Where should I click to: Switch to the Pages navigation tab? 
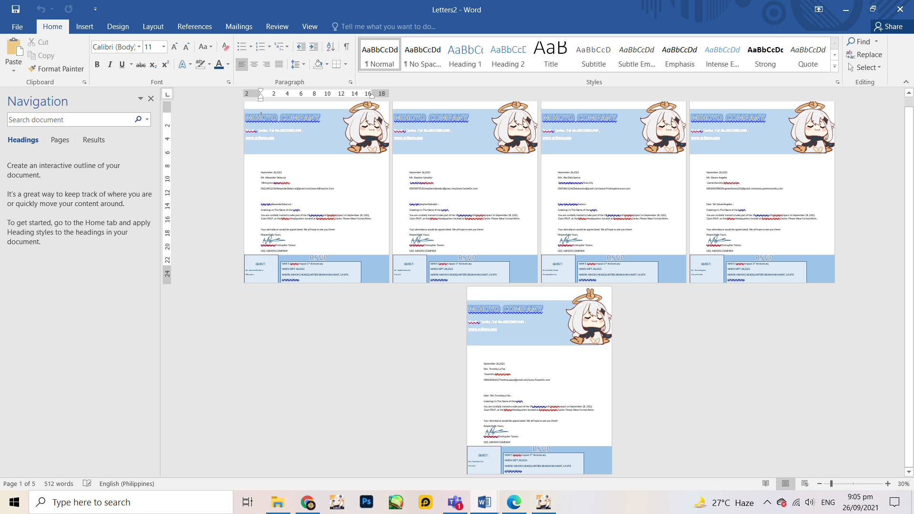(60, 140)
